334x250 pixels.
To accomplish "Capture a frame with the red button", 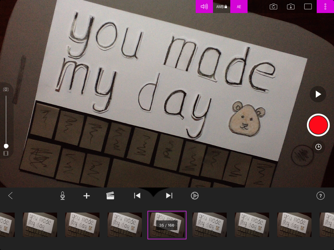I will click(x=318, y=125).
